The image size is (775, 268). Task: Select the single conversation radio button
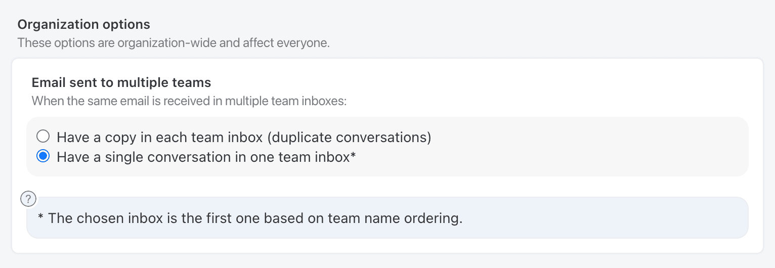coord(44,157)
